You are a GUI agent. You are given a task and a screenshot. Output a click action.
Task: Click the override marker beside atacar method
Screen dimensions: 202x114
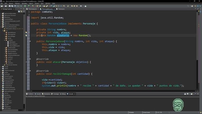click(x=27, y=62)
